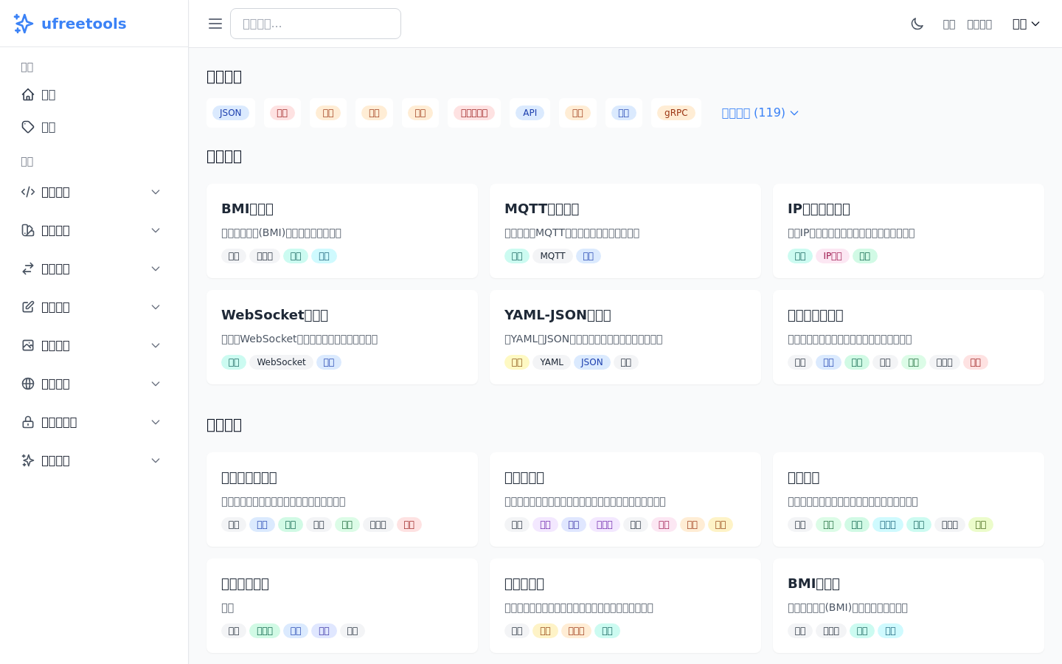The image size is (1062, 664).
Task: Select the padlock security icon category
Action: (28, 422)
